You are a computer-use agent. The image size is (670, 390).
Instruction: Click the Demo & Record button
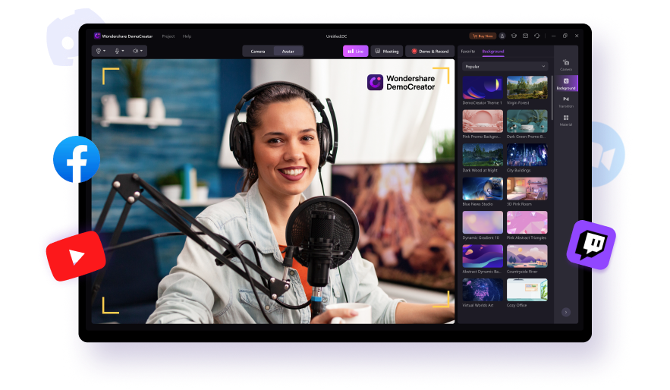coord(430,52)
